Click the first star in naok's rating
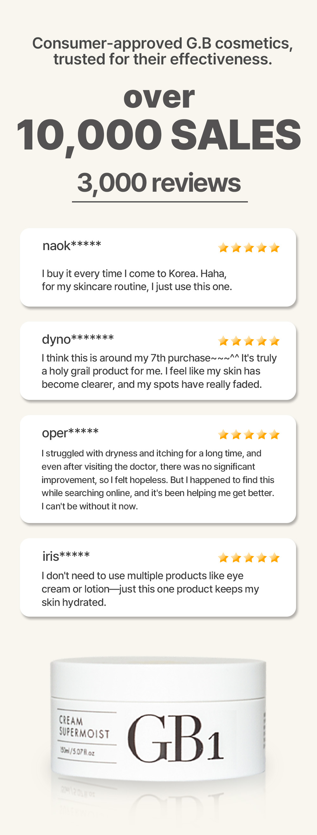This screenshot has height=835, width=317. pyautogui.click(x=223, y=248)
